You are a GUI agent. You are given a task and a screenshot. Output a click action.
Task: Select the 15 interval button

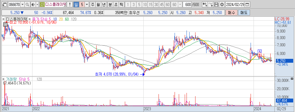pyautogui.click(x=150, y=4)
